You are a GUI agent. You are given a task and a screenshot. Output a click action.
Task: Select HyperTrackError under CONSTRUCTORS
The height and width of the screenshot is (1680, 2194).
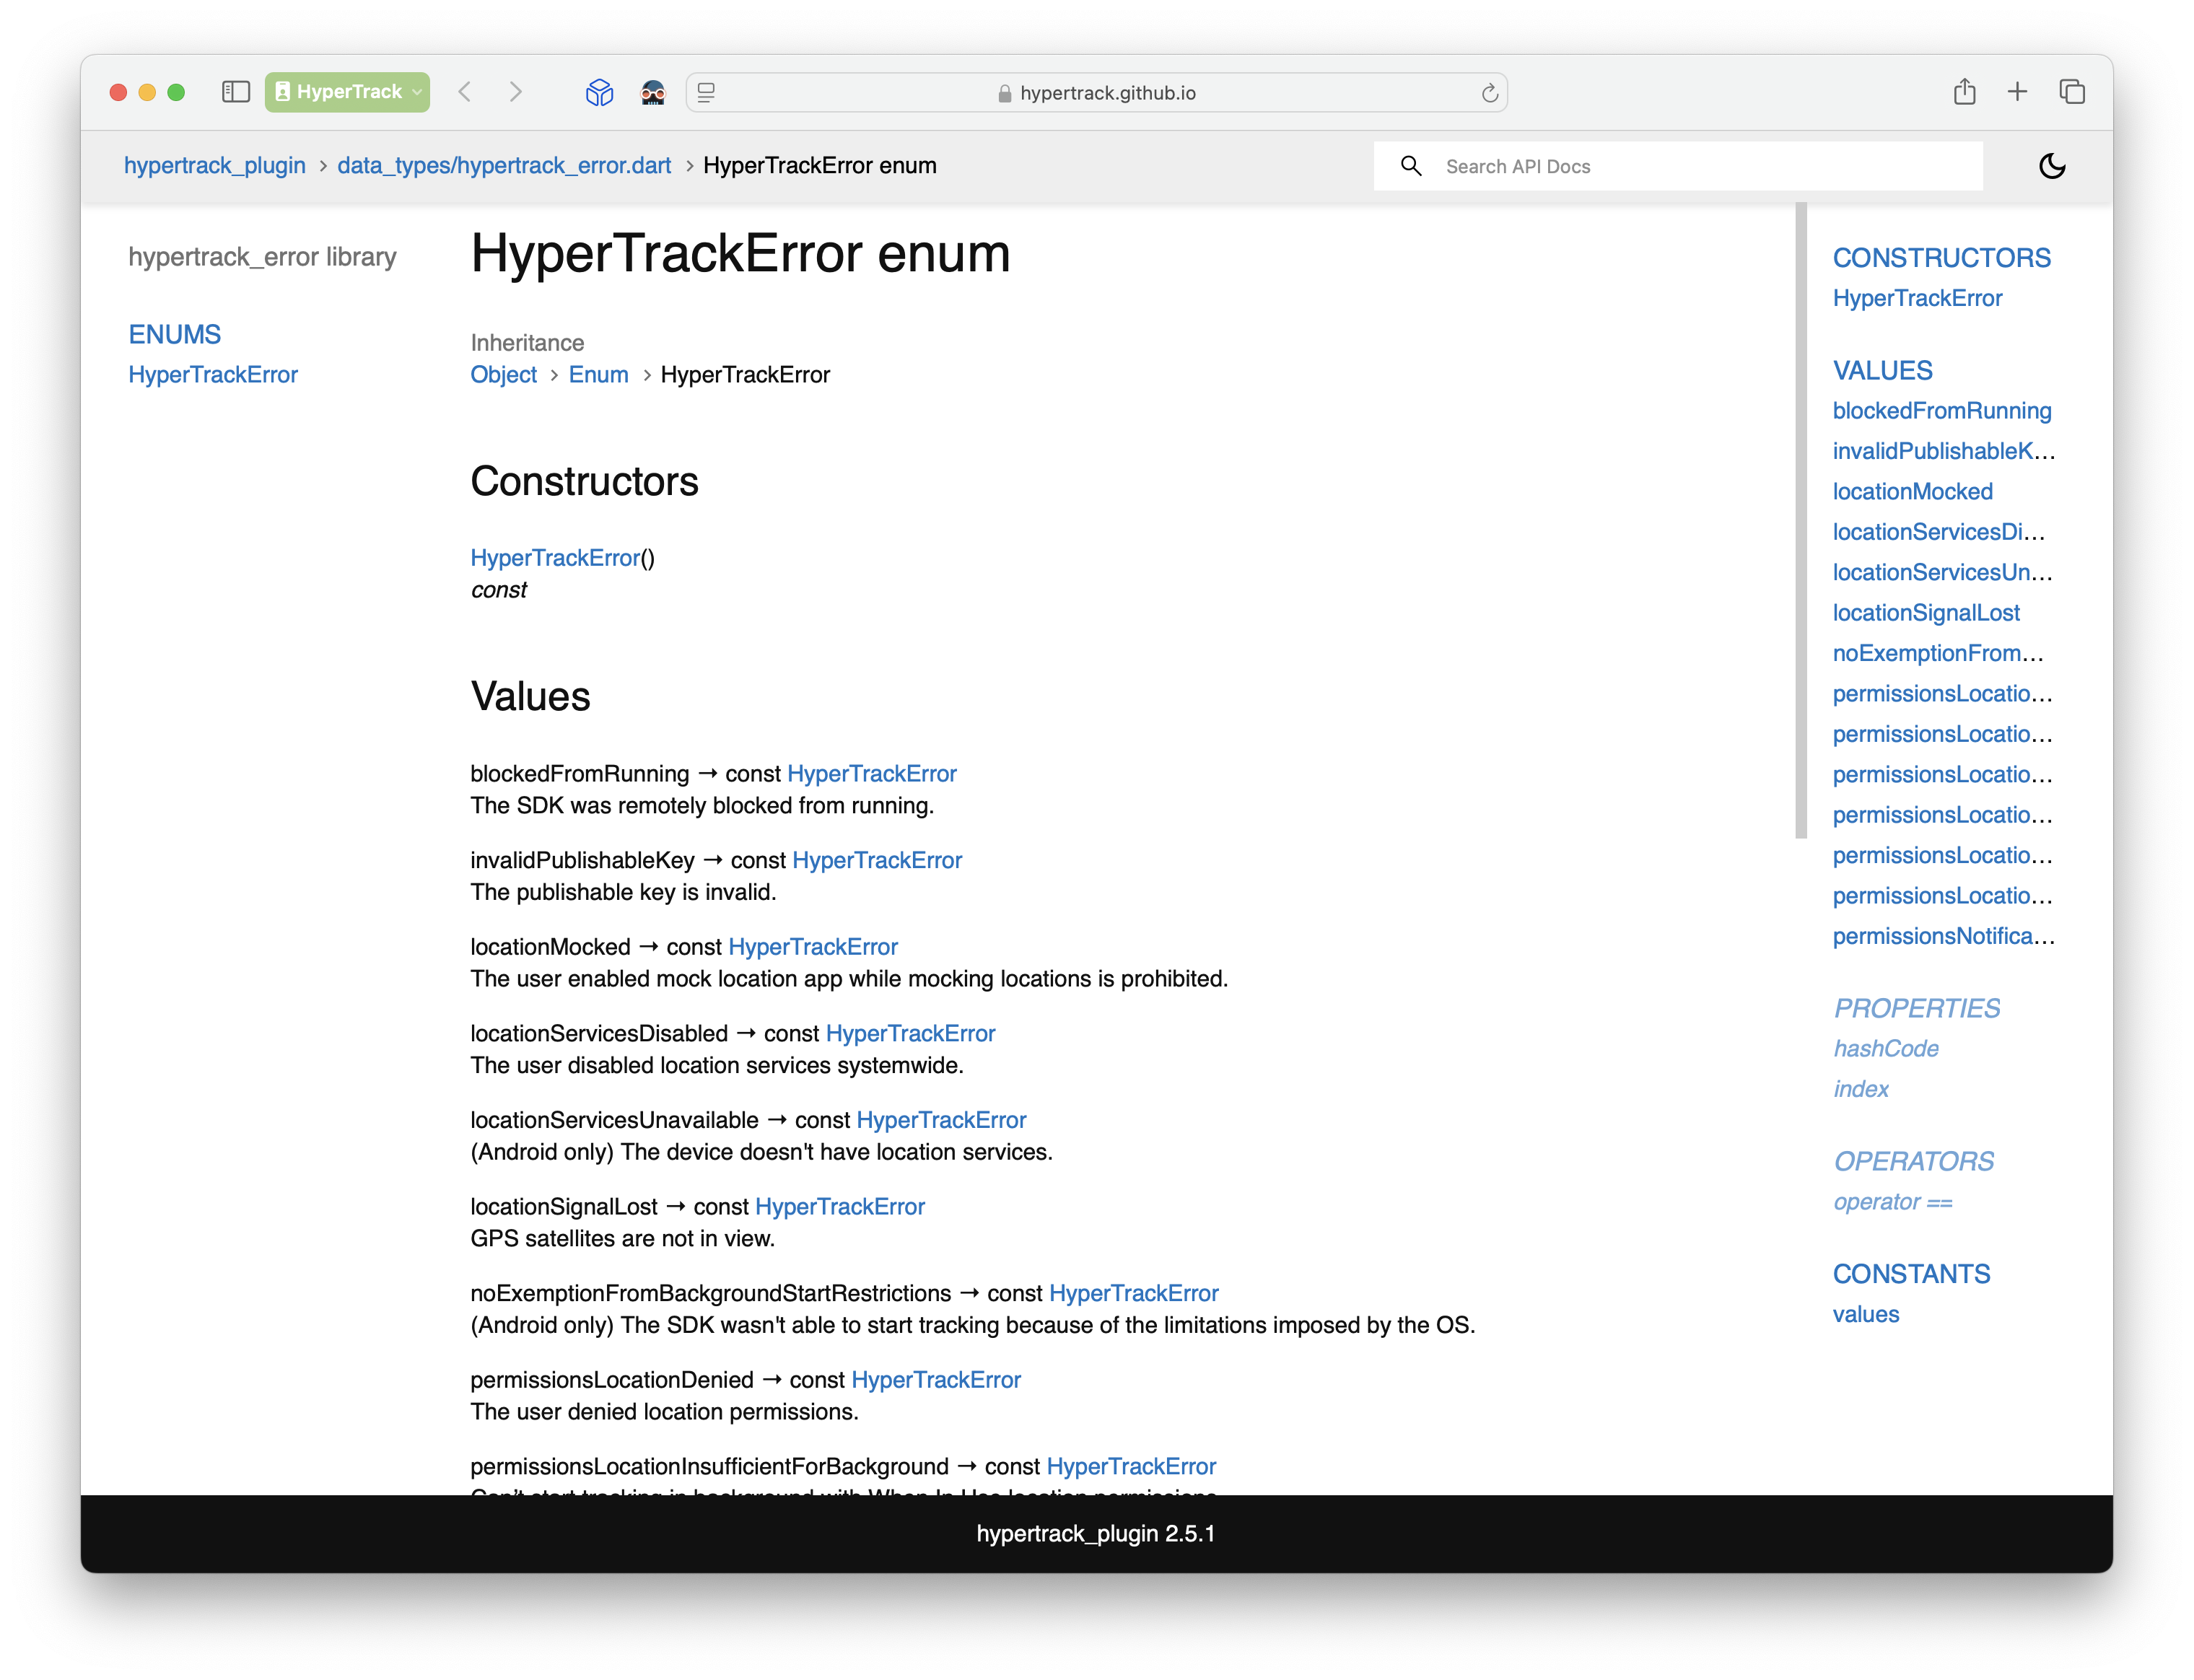coord(1917,298)
